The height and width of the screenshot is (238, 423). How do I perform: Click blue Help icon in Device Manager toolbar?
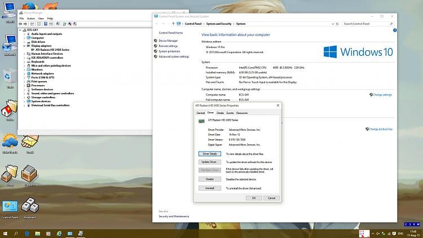(46, 24)
